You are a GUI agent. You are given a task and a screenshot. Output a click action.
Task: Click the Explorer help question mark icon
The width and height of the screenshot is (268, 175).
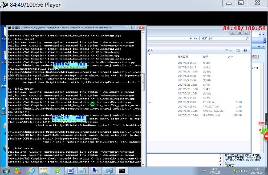[245, 50]
